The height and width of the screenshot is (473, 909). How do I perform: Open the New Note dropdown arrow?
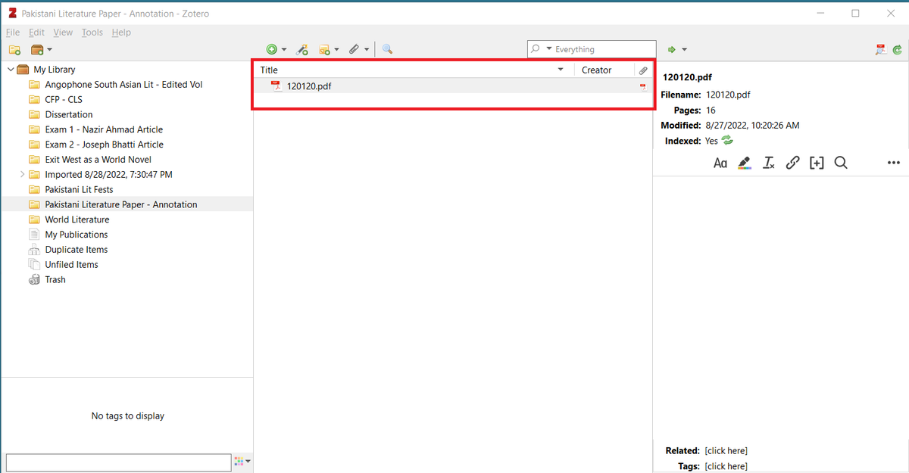[x=337, y=49]
